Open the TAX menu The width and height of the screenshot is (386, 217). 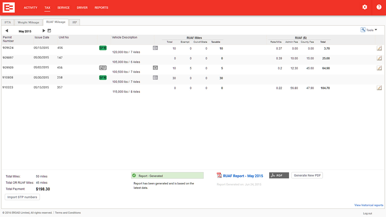coord(47,8)
